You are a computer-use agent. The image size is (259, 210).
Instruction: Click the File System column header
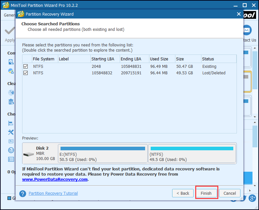point(45,59)
